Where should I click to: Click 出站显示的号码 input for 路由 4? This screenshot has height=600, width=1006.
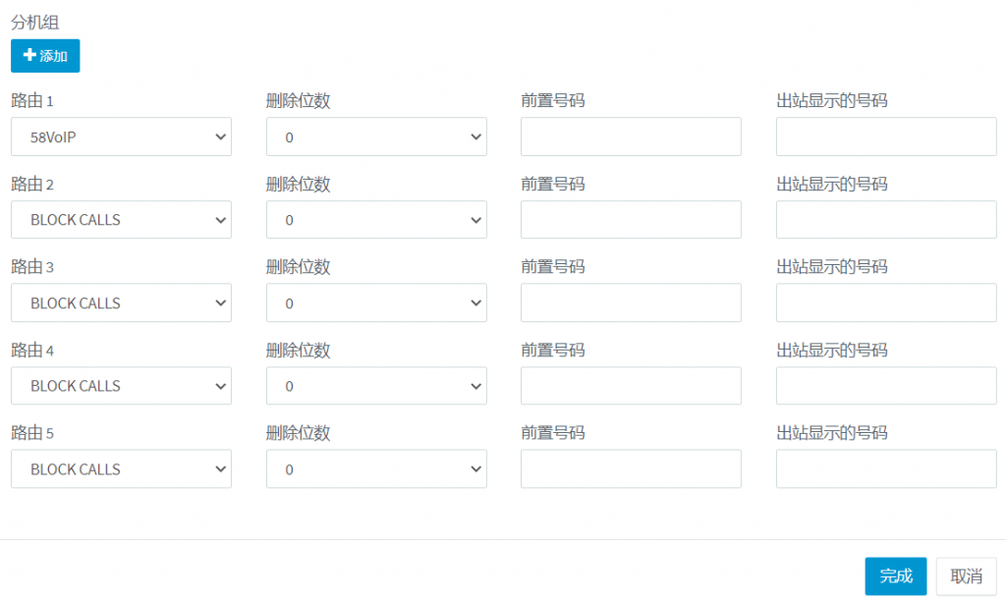886,386
